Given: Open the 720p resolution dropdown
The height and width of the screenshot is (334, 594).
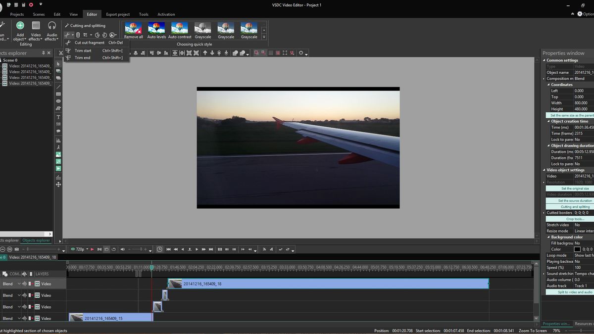Looking at the screenshot, I should click(x=87, y=249).
